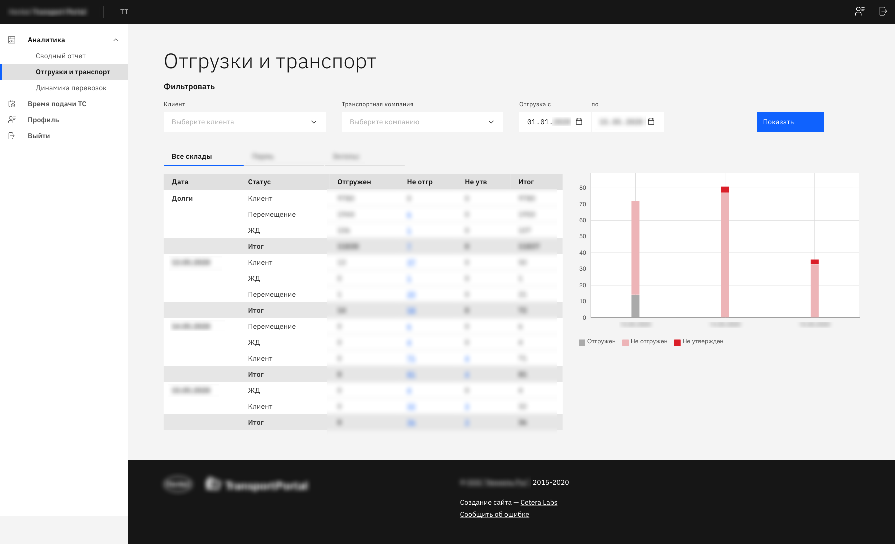The width and height of the screenshot is (895, 544).
Task: Click the clock icon next to Время подачи ТС
Action: pos(12,103)
